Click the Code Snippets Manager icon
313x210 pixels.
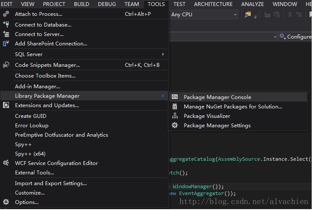pyautogui.click(x=6, y=65)
